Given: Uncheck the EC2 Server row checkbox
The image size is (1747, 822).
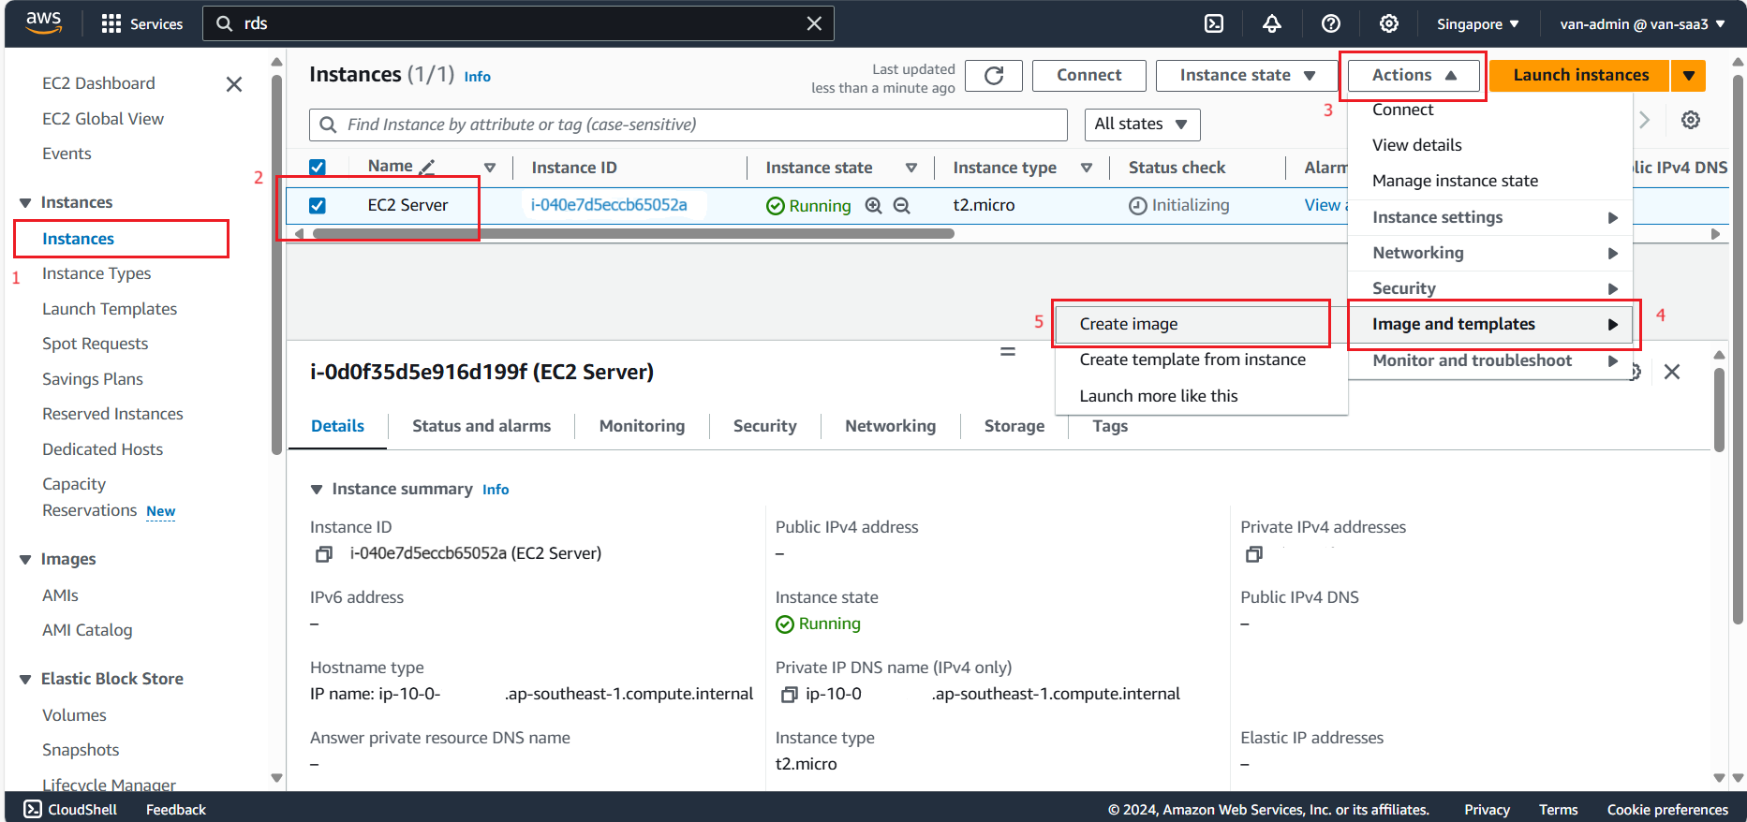Looking at the screenshot, I should click(x=318, y=205).
